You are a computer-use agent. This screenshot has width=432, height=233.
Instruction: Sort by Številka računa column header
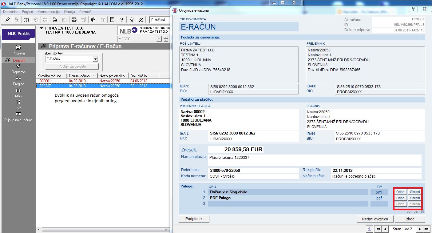coord(51,76)
